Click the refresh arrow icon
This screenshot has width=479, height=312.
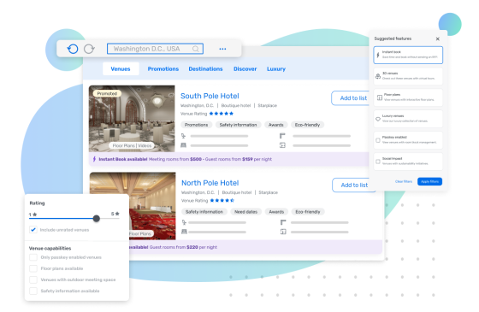point(89,49)
